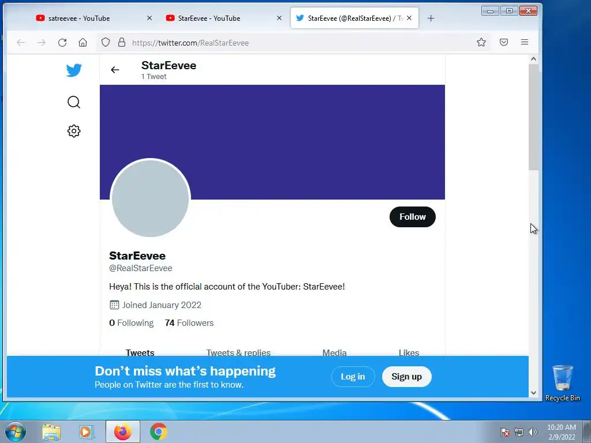The image size is (591, 443).
Task: Close the StarEevee YouTube tab
Action: pyautogui.click(x=279, y=18)
